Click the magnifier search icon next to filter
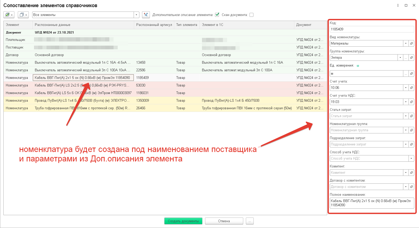This screenshot has width=419, height=228. click(x=146, y=15)
